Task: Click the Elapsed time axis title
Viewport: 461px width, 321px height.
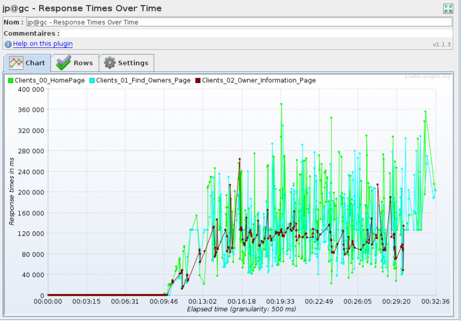Action: click(x=241, y=309)
